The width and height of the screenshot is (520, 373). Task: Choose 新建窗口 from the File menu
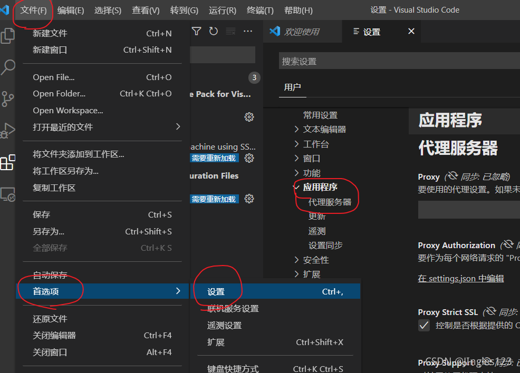coord(102,50)
